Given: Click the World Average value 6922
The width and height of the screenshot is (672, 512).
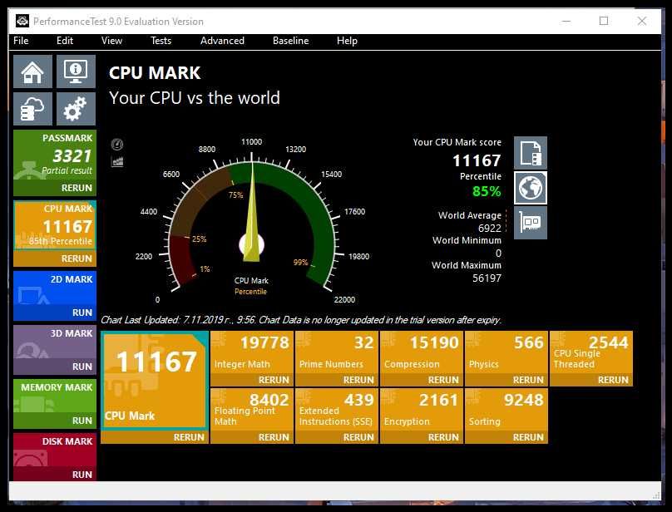Looking at the screenshot, I should (x=489, y=228).
